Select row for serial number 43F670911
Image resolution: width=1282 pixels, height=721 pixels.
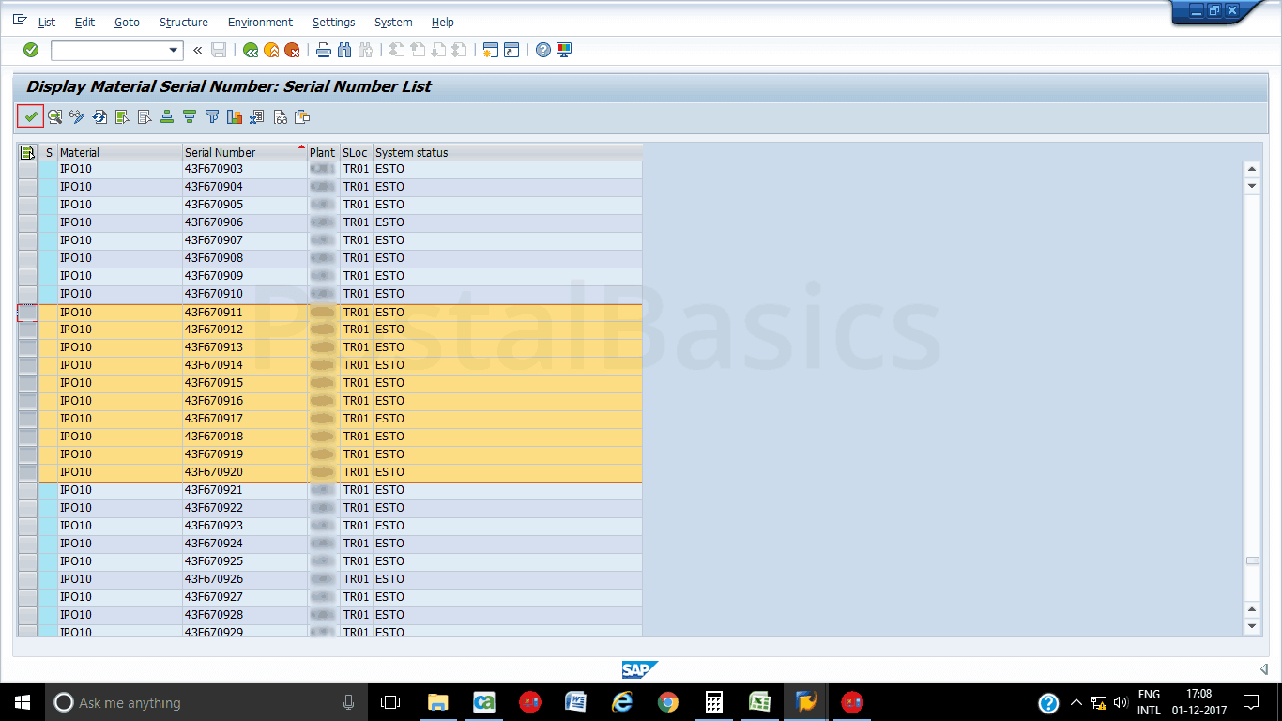27,313
